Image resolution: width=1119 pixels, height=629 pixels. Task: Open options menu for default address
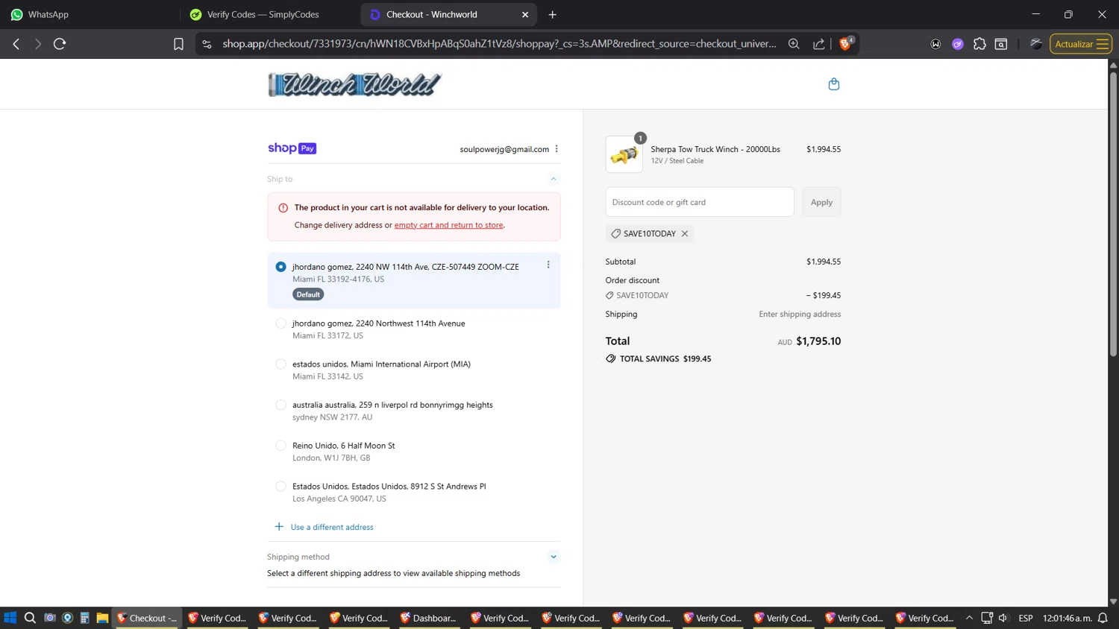coord(548,265)
